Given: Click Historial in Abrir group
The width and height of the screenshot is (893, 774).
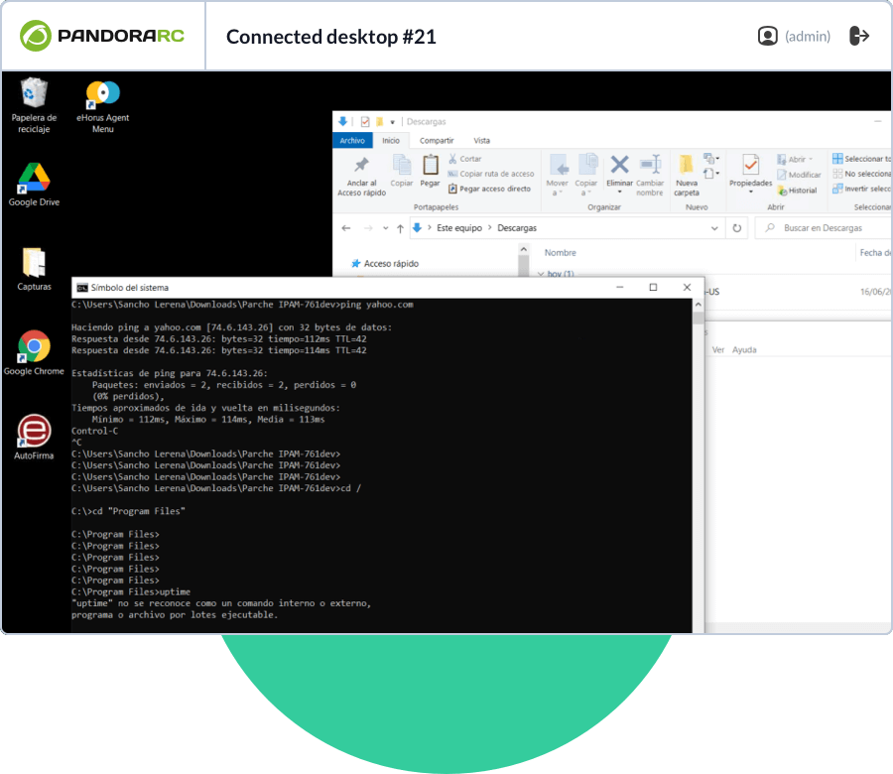Looking at the screenshot, I should pyautogui.click(x=797, y=191).
